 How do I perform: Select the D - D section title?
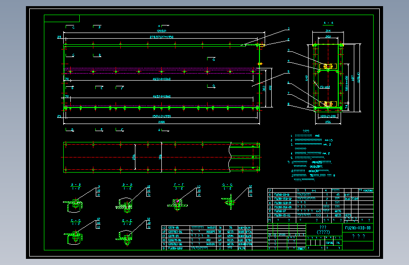coord(127,185)
